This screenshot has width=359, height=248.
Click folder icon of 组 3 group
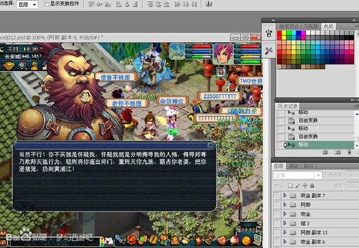(293, 223)
